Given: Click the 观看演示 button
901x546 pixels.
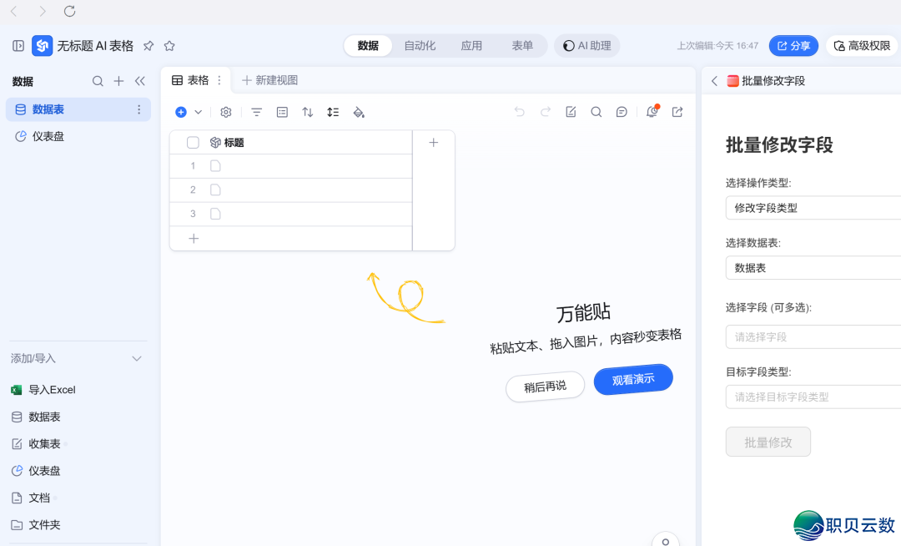Looking at the screenshot, I should click(633, 380).
